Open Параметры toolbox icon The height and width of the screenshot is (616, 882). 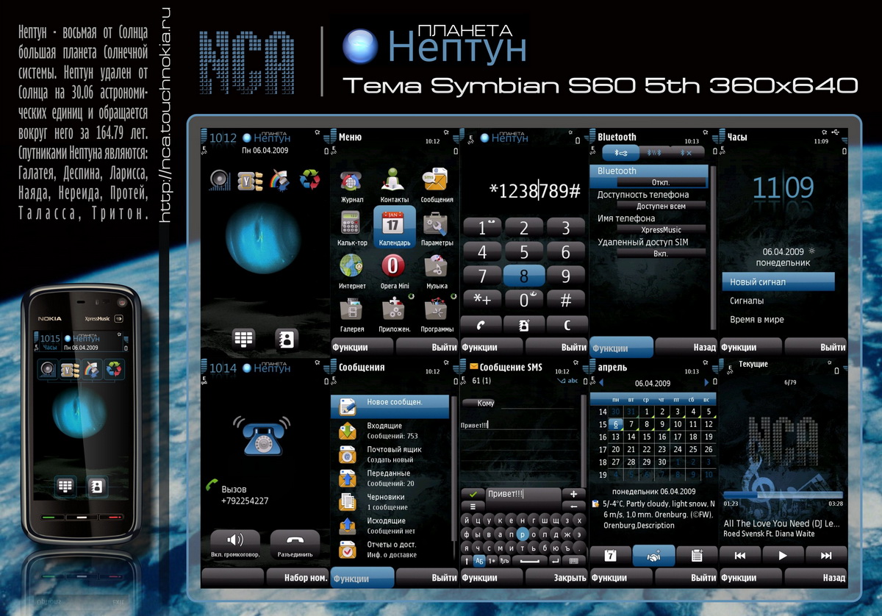tap(437, 223)
